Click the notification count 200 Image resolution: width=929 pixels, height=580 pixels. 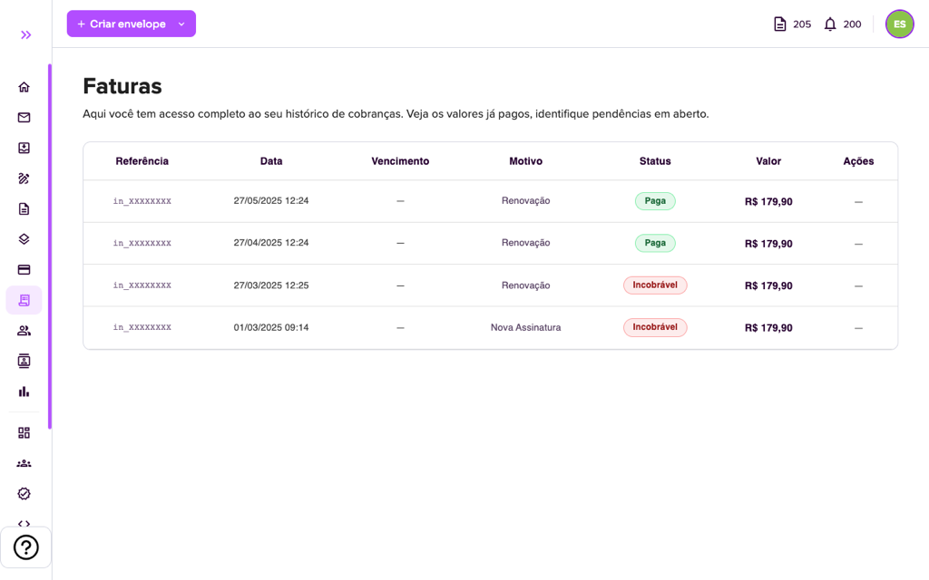[x=852, y=24]
